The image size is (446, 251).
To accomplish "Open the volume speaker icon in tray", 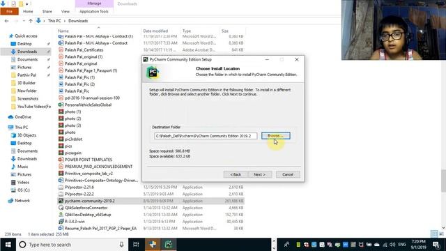I will click(392, 245).
